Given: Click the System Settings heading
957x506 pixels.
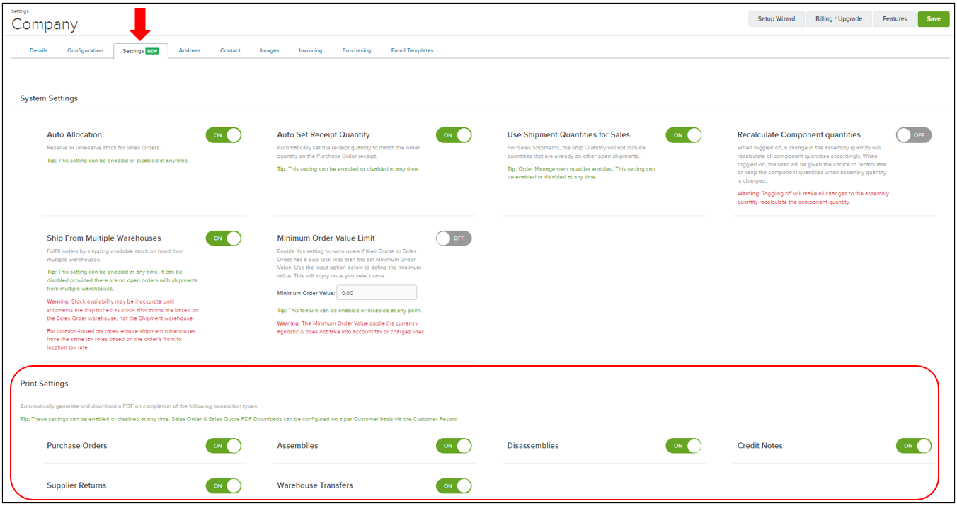Looking at the screenshot, I should pyautogui.click(x=49, y=98).
